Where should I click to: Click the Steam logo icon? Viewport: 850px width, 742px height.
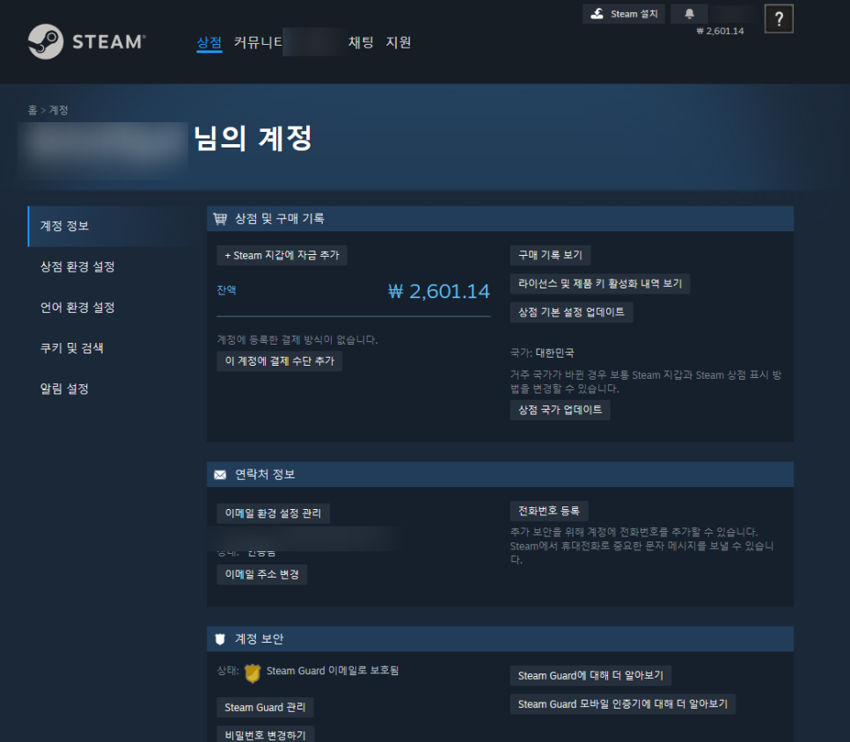[46, 41]
